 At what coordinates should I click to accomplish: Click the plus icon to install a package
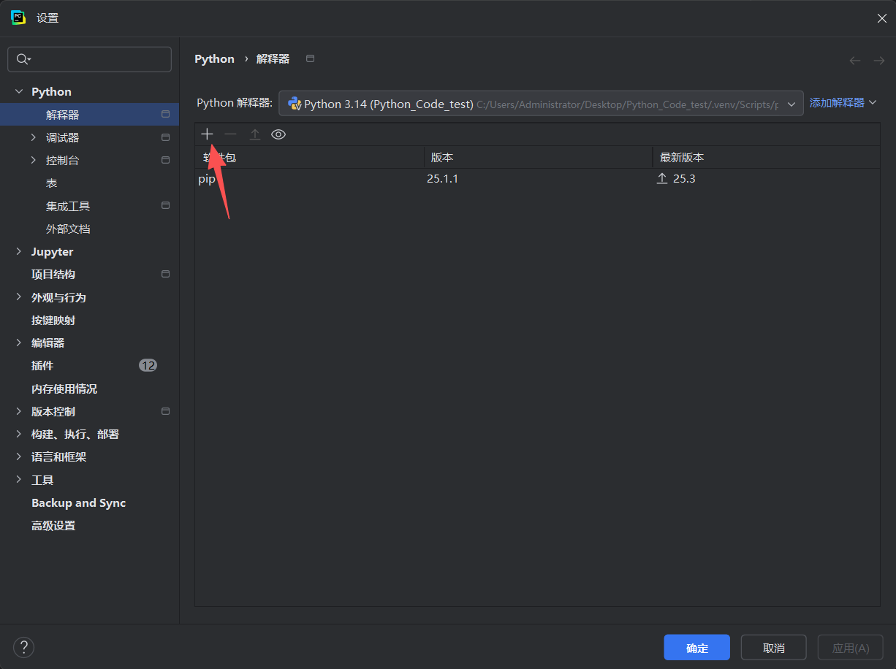pyautogui.click(x=208, y=134)
